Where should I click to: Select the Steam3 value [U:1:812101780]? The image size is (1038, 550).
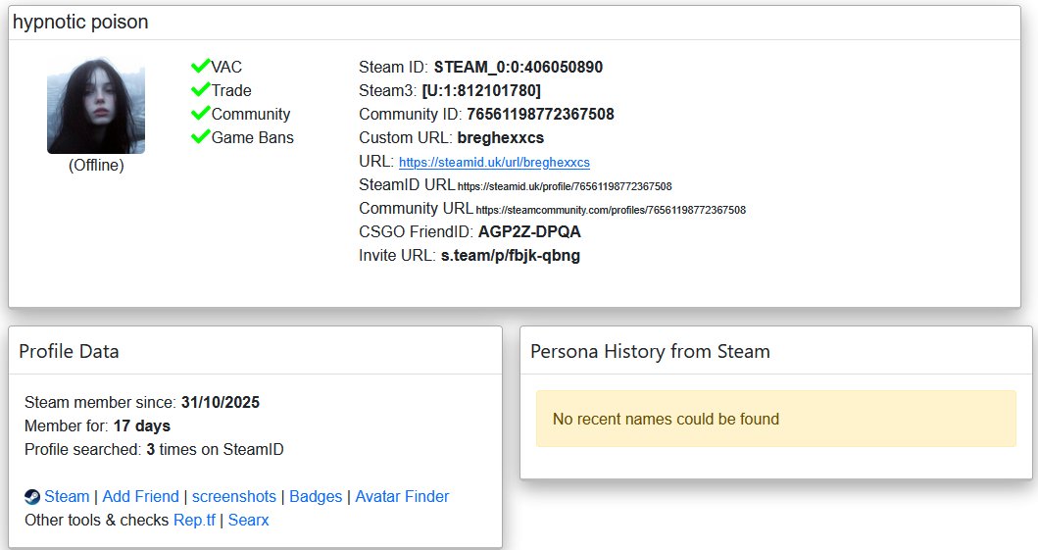point(481,90)
